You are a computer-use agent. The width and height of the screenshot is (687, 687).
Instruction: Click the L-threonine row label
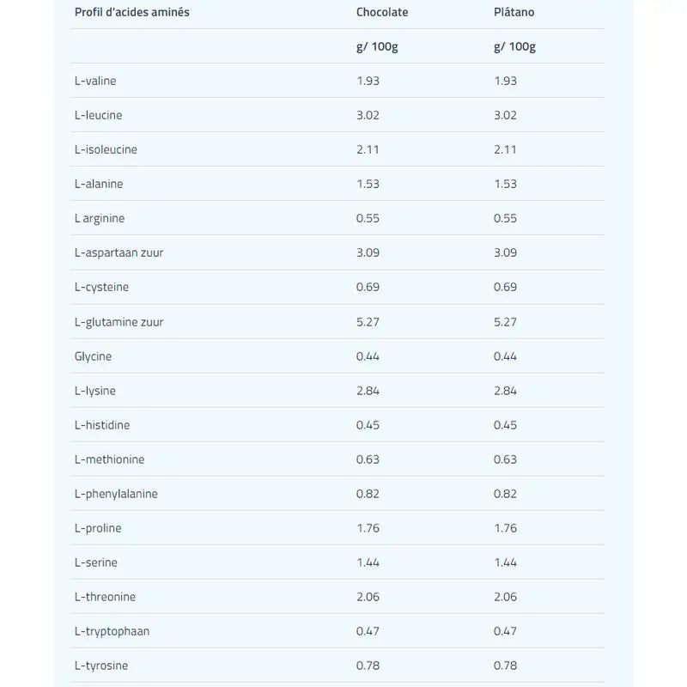pyautogui.click(x=105, y=597)
